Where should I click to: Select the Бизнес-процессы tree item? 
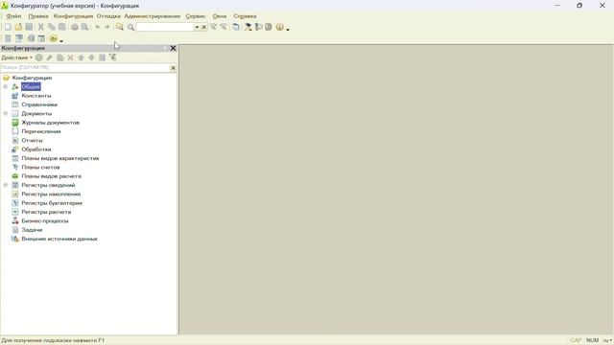coord(45,220)
